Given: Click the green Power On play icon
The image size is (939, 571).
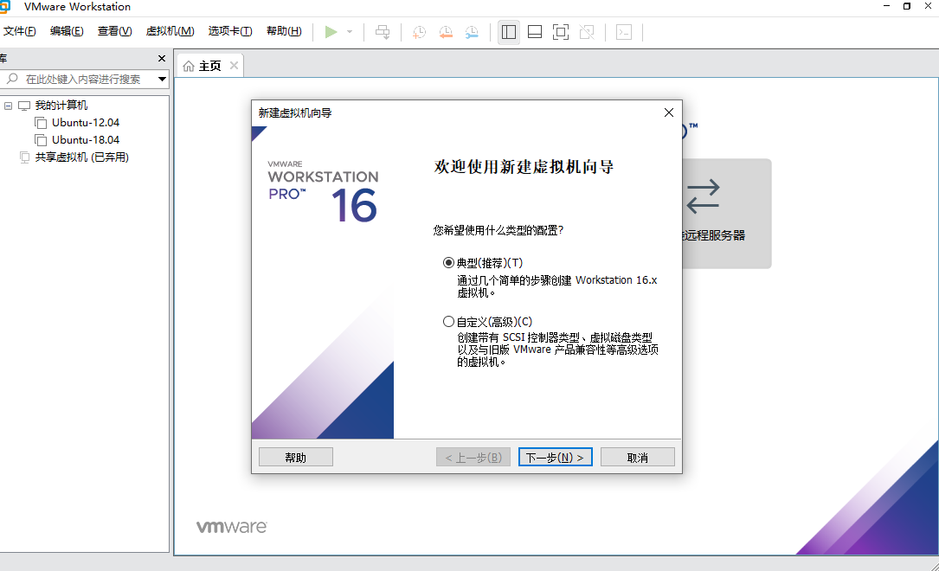Looking at the screenshot, I should click(331, 32).
